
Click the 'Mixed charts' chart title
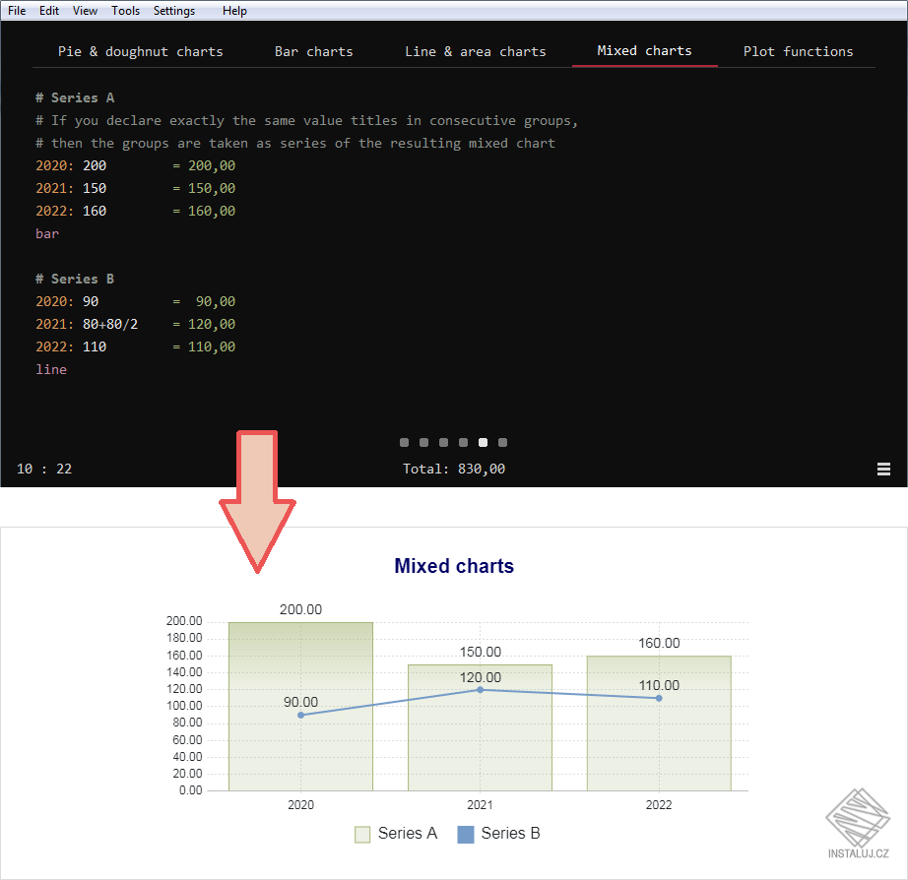tap(454, 566)
